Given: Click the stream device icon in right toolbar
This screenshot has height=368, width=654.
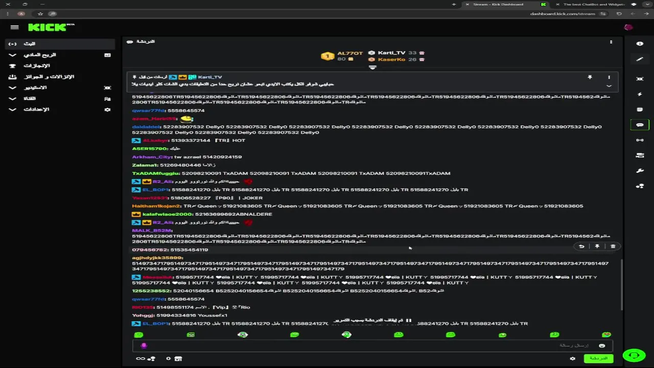Looking at the screenshot, I should coord(640,155).
